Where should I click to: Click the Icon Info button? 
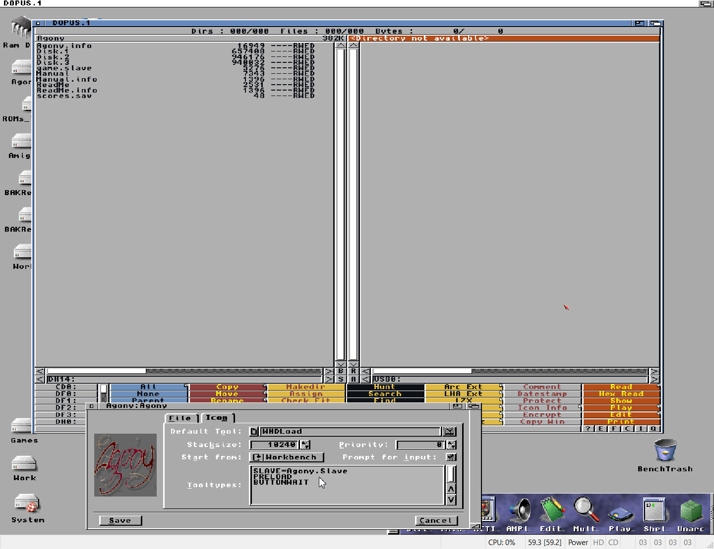click(x=542, y=407)
